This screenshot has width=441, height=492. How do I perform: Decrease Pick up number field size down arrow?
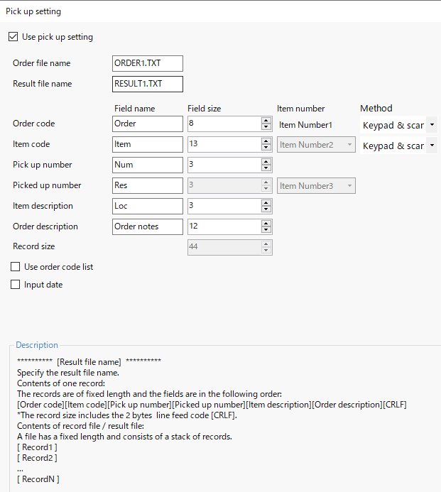[x=266, y=168]
